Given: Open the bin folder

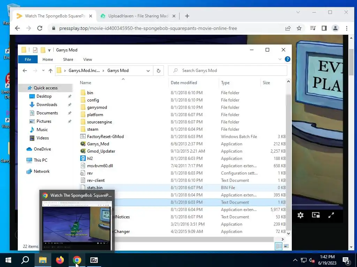Looking at the screenshot, I should [x=90, y=92].
